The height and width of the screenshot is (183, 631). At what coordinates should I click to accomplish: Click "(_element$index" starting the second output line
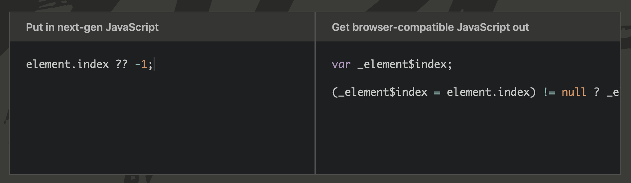tap(379, 92)
